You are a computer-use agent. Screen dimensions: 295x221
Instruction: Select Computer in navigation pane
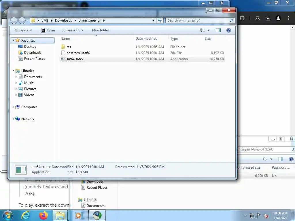tap(29, 107)
